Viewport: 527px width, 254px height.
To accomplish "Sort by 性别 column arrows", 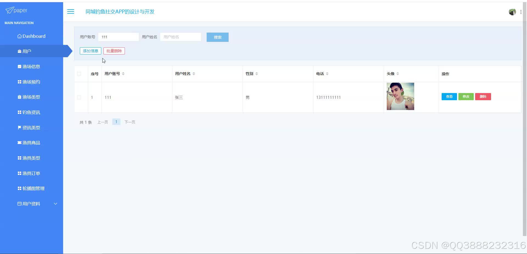I will 257,74.
